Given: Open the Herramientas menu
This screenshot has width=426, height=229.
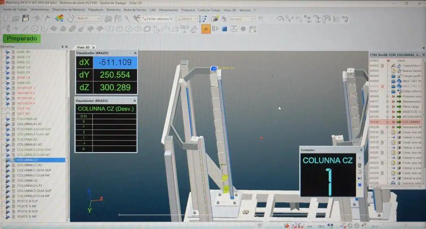Looking at the screenshot, I should 41,10.
